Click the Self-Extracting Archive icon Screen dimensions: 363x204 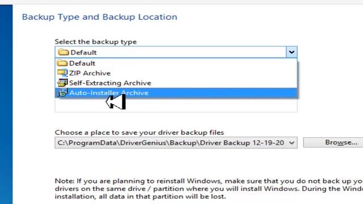coord(62,83)
